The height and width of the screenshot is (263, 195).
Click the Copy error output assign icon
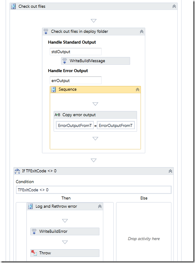57,115
